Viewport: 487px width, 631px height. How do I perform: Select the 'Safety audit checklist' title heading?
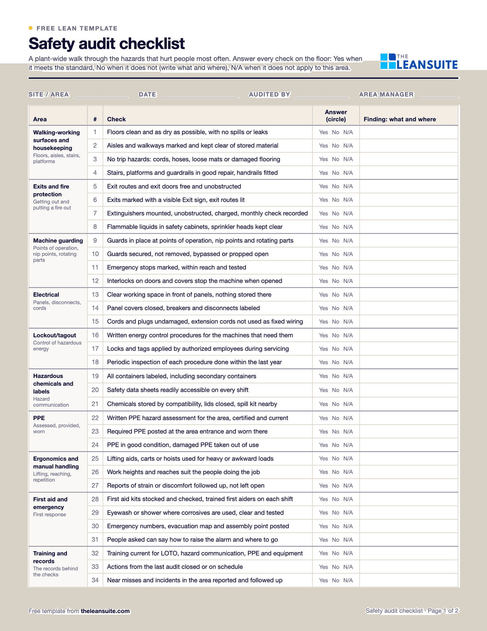(x=107, y=43)
